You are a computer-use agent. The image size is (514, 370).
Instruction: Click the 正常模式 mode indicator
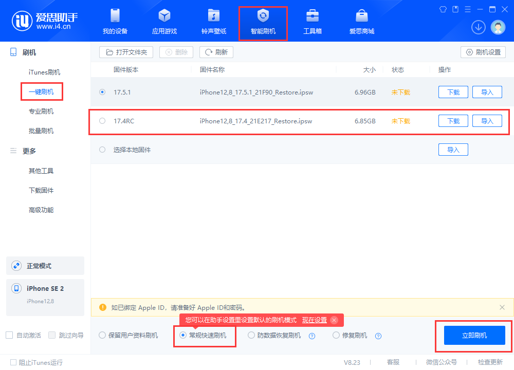tap(45, 266)
